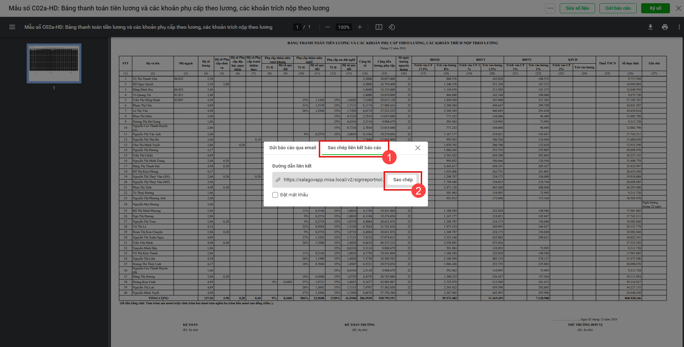Click the page number input box

pyautogui.click(x=297, y=27)
